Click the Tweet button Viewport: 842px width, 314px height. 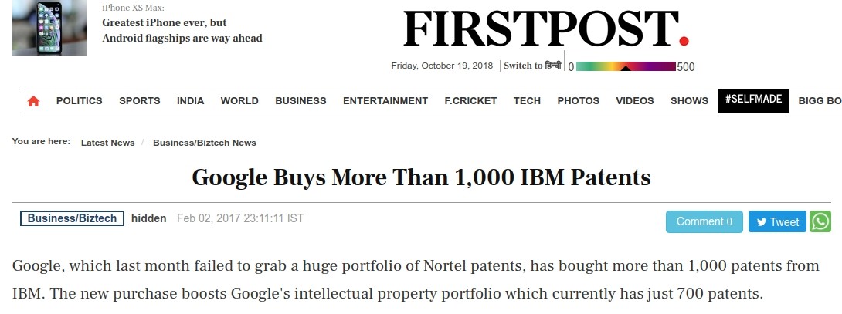(777, 221)
